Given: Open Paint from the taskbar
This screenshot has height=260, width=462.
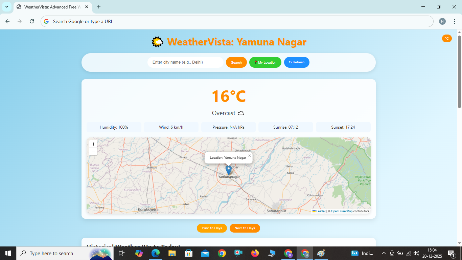Looking at the screenshot, I should tap(320, 253).
